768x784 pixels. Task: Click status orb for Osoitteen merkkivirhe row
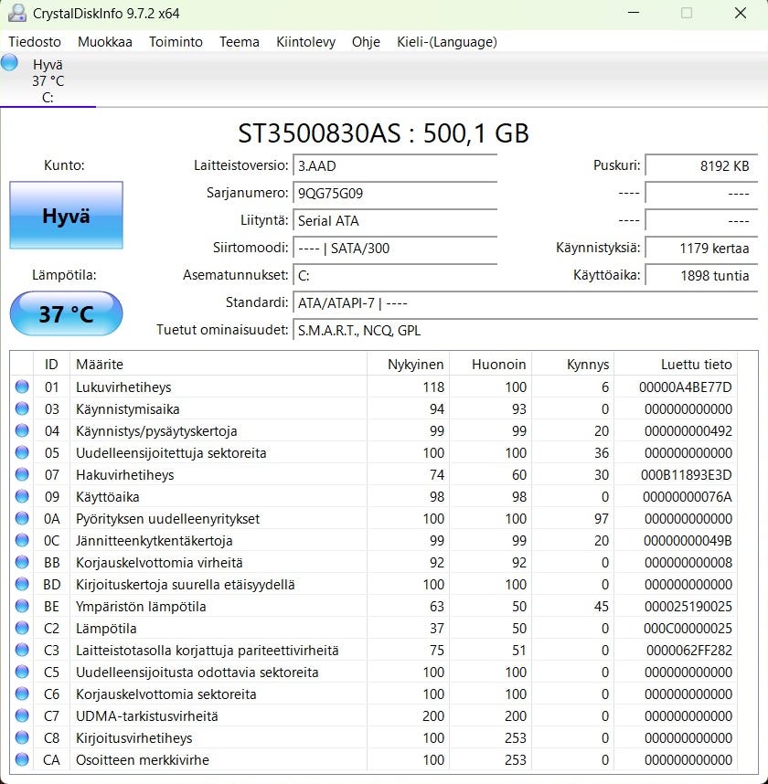pyautogui.click(x=22, y=760)
